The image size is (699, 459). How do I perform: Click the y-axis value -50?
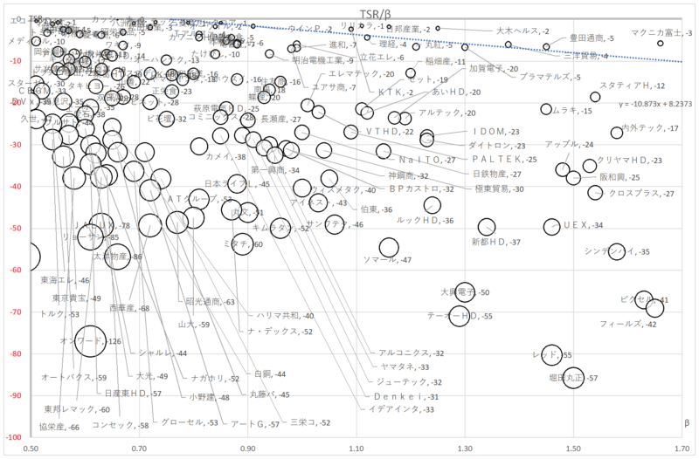tap(16, 228)
